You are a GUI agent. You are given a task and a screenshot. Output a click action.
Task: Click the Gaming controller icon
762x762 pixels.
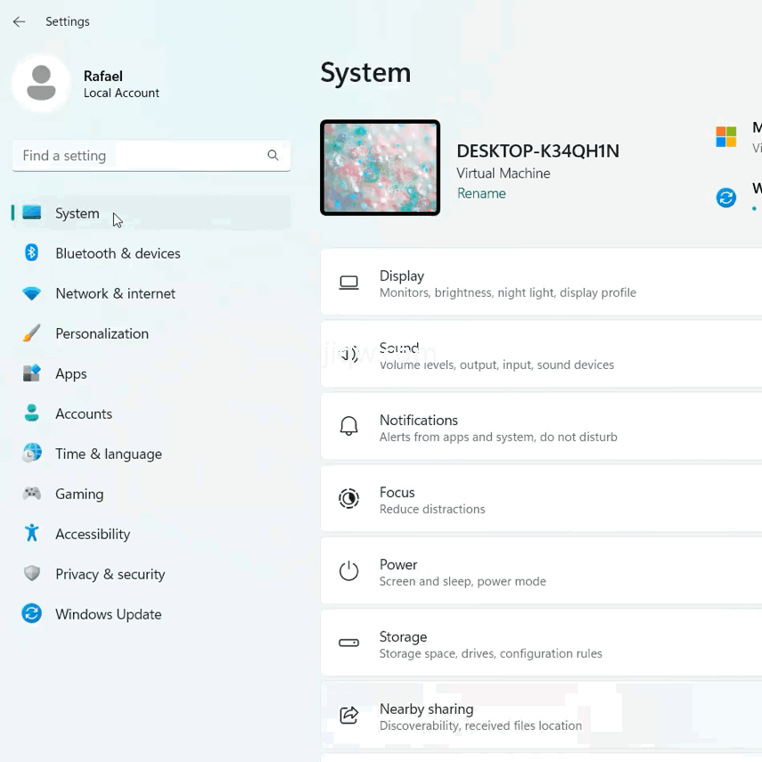tap(32, 494)
